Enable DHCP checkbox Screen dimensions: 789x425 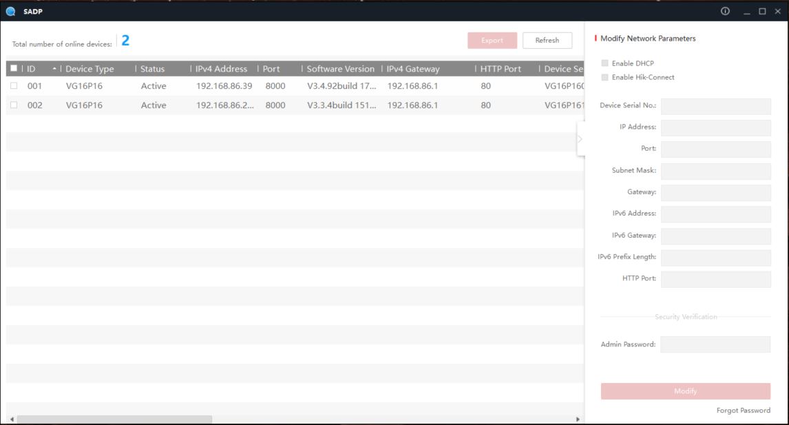coord(605,63)
